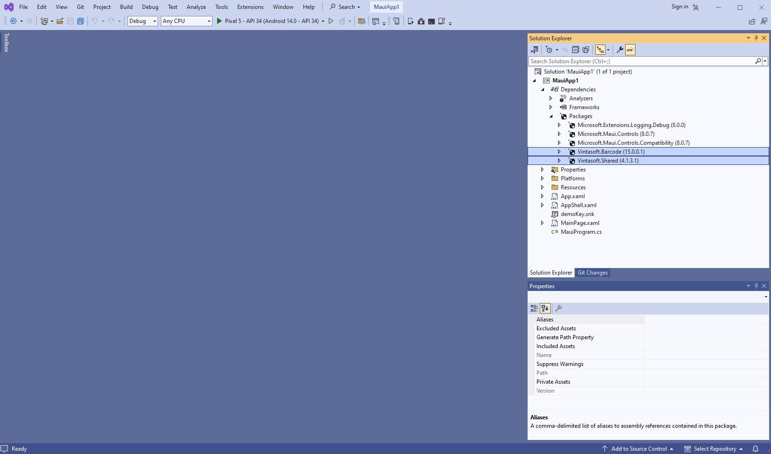Open the Solution Explorer search options dropdown
The image size is (771, 454).
[765, 61]
